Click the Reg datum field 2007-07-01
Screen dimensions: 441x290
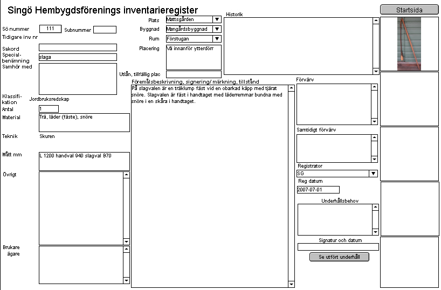318,190
